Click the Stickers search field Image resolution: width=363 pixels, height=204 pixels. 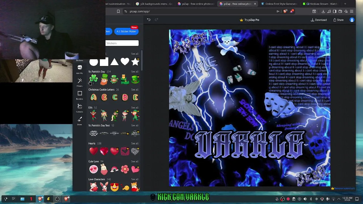pyautogui.click(x=122, y=43)
